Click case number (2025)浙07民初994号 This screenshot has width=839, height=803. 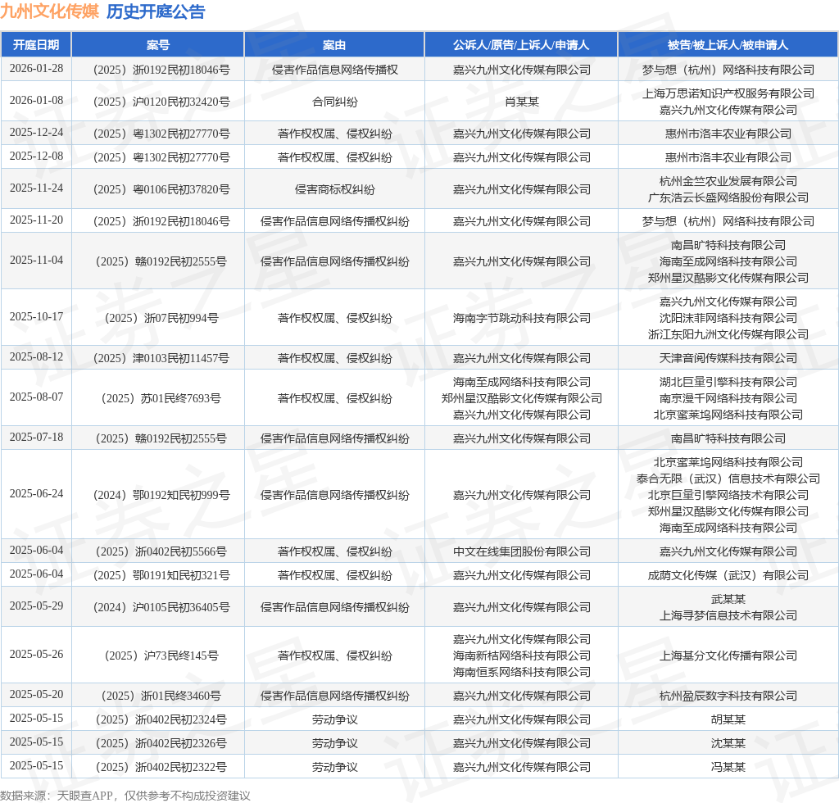click(x=161, y=318)
